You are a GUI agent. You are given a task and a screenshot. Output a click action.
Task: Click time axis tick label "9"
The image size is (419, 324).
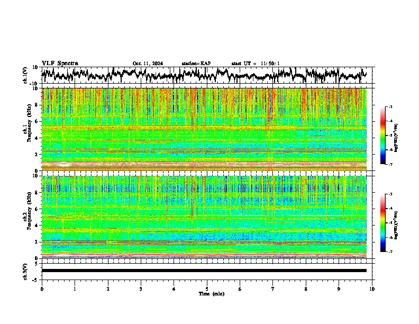tap(339, 289)
